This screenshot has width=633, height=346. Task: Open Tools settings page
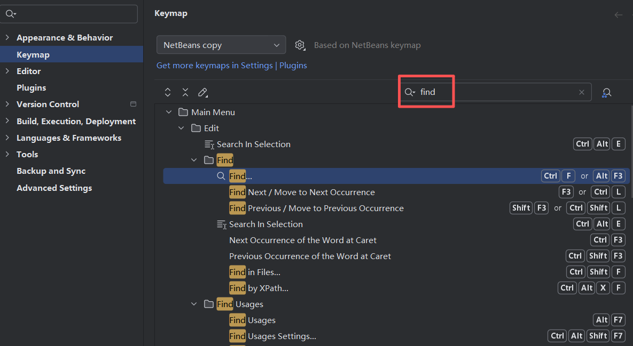pyautogui.click(x=27, y=154)
